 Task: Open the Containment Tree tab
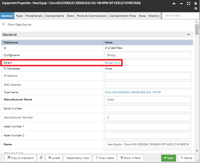pyautogui.click(x=123, y=16)
